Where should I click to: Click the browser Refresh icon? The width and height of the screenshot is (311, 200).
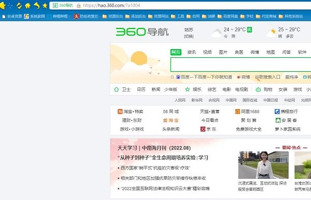[x=19, y=6]
